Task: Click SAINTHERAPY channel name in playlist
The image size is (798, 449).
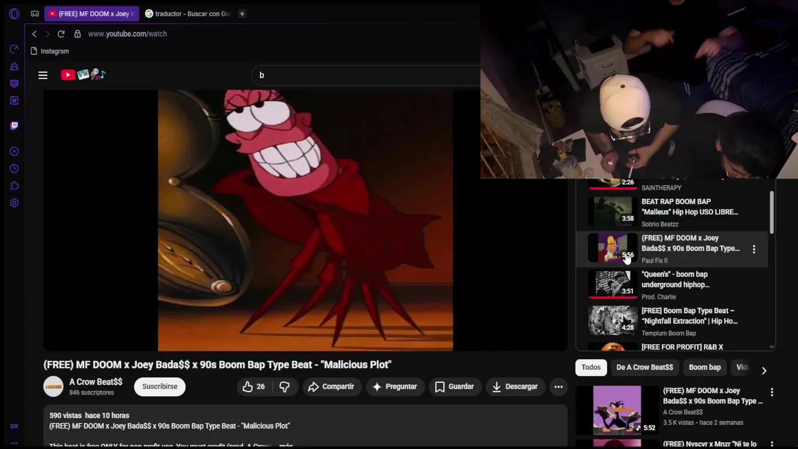Action: point(661,188)
